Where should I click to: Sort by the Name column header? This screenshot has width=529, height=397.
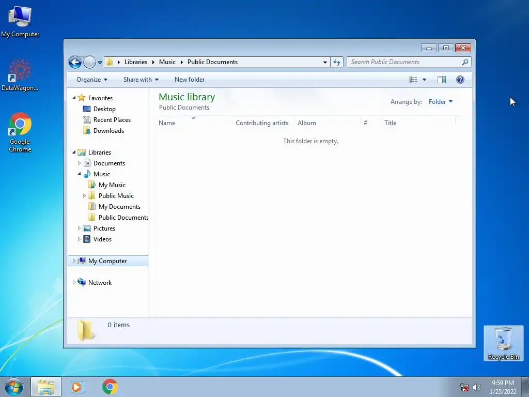point(194,123)
